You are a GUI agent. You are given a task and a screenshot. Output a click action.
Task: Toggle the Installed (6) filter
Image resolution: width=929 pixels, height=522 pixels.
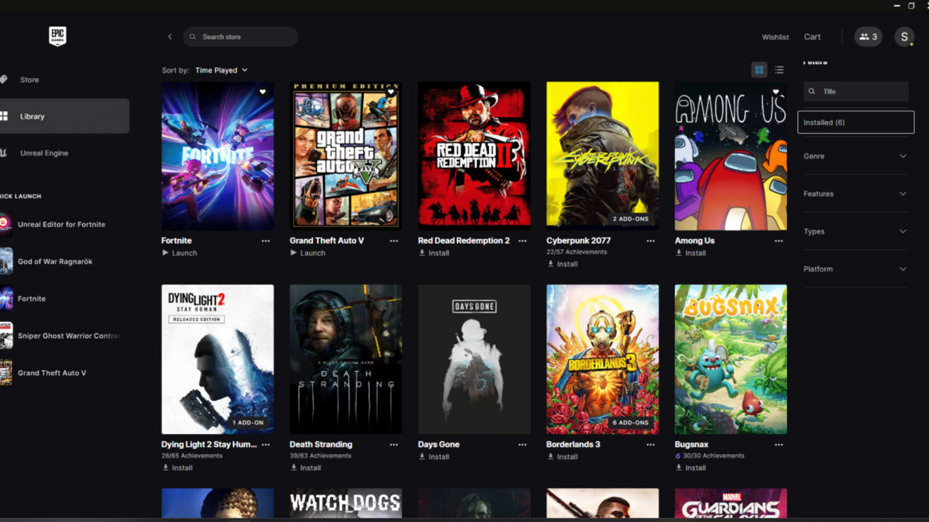tap(855, 122)
